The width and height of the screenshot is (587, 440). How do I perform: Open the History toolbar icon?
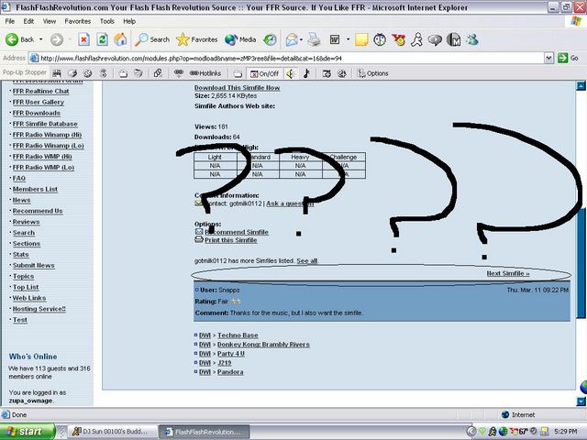(x=270, y=39)
